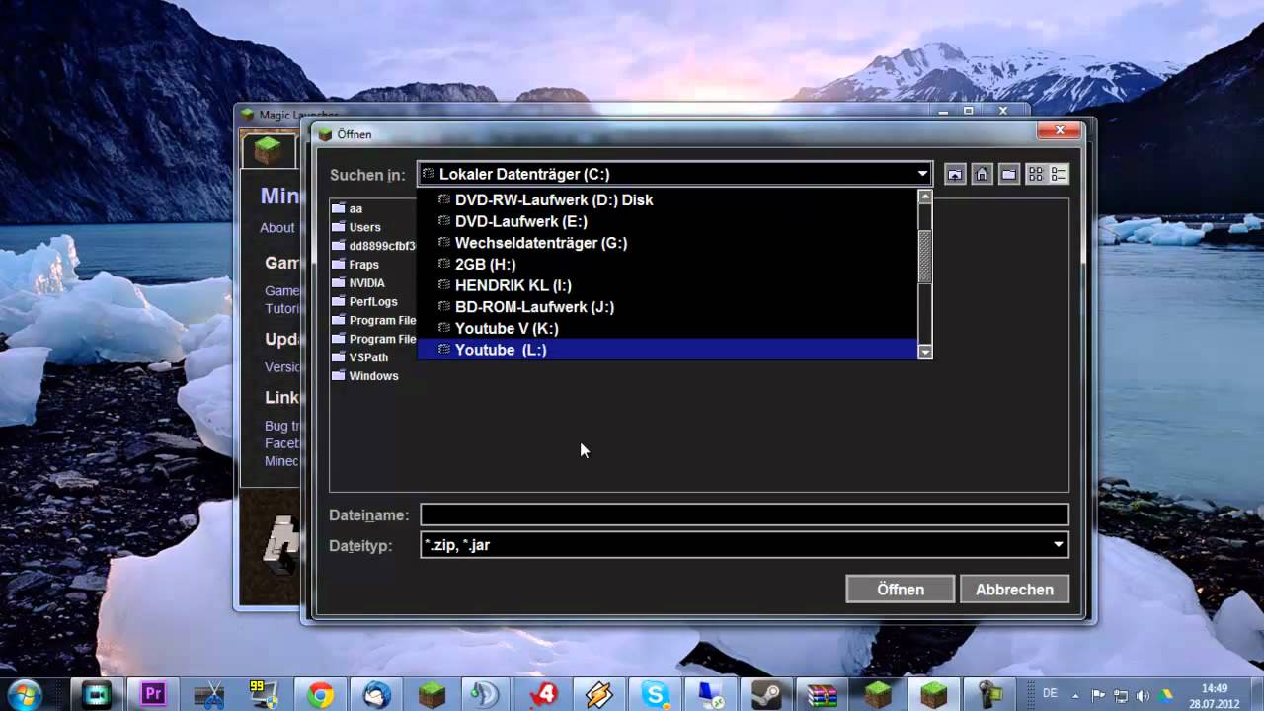The height and width of the screenshot is (711, 1264).
Task: Select the 'aa' folder
Action: pyautogui.click(x=348, y=208)
